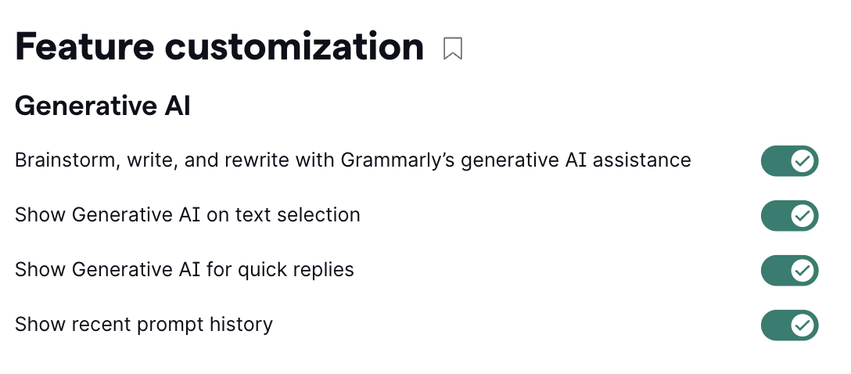Disable Generative AI for quick replies switch
The height and width of the screenshot is (374, 851).
788,271
